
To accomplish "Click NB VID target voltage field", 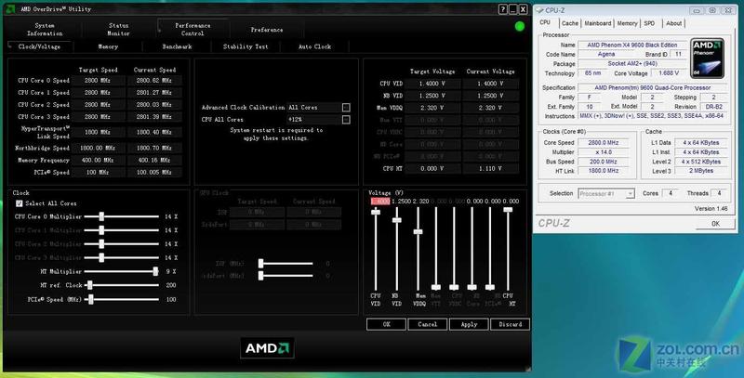I will point(432,96).
